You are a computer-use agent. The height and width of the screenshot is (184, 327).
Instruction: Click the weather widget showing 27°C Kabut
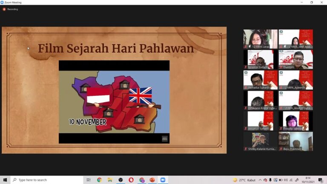click(x=245, y=180)
